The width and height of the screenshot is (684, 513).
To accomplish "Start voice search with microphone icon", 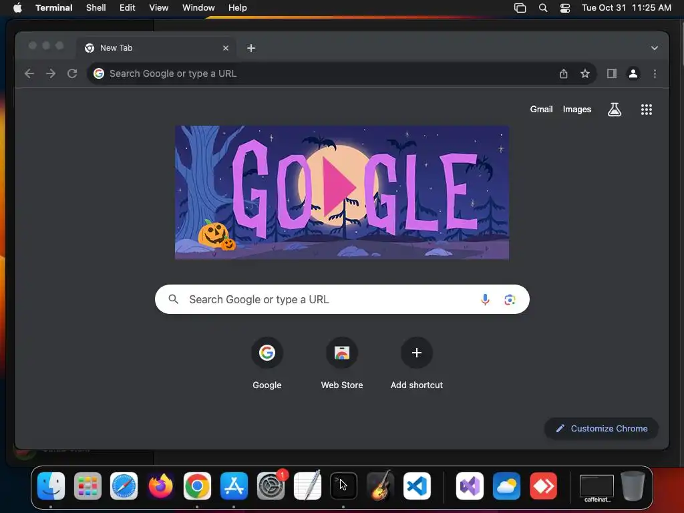I will coord(485,299).
